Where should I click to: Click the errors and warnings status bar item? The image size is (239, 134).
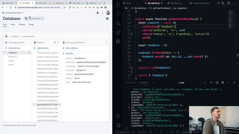142,132
